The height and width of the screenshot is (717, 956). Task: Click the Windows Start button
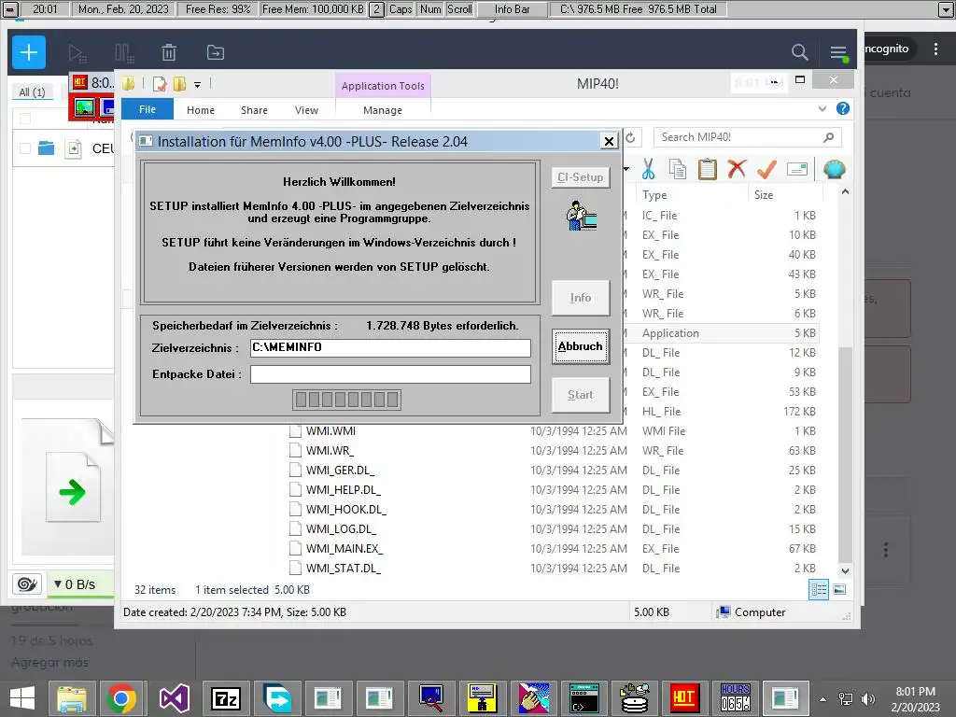pyautogui.click(x=22, y=698)
